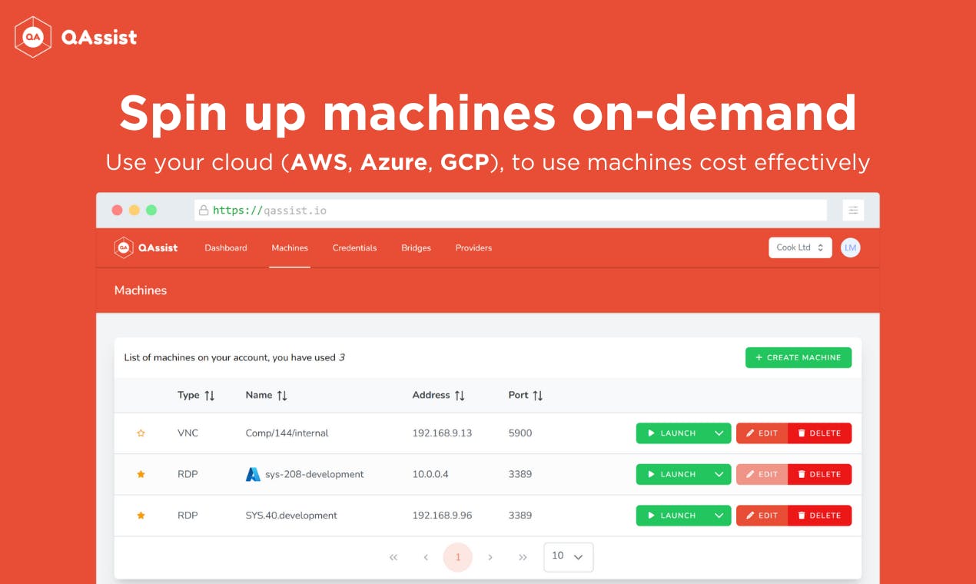Image resolution: width=976 pixels, height=584 pixels.
Task: Delete the sys-208-development machine
Action: [819, 474]
